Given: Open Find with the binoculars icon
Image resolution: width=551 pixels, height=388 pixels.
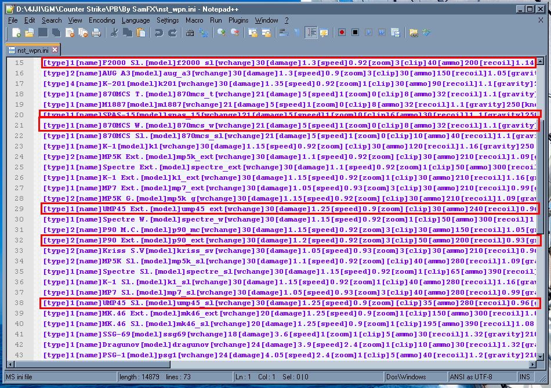Looking at the screenshot, I should coord(190,32).
